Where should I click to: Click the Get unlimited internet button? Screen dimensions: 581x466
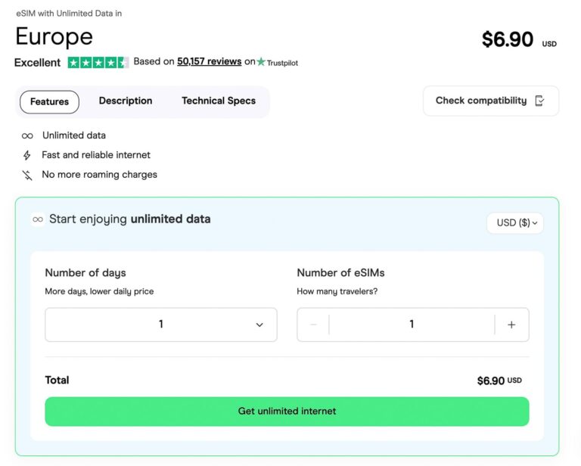click(x=287, y=412)
